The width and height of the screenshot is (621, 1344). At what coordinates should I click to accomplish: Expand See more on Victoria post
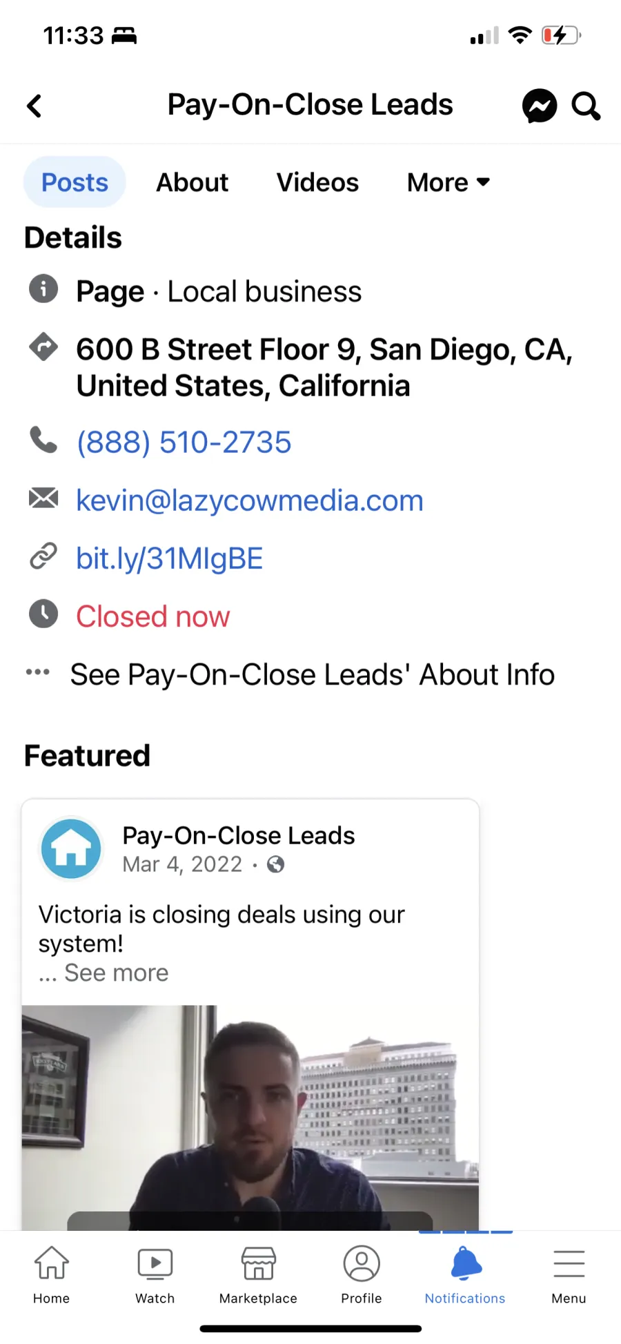(116, 973)
